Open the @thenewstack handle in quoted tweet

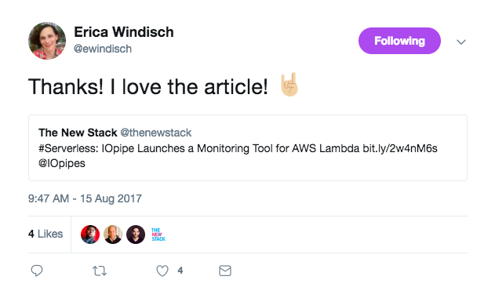(x=156, y=133)
